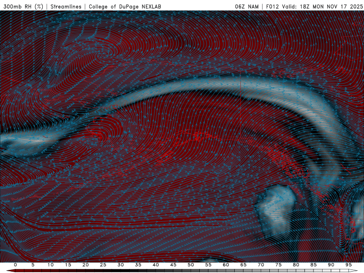Click the colorbar label '0'

click(15, 265)
